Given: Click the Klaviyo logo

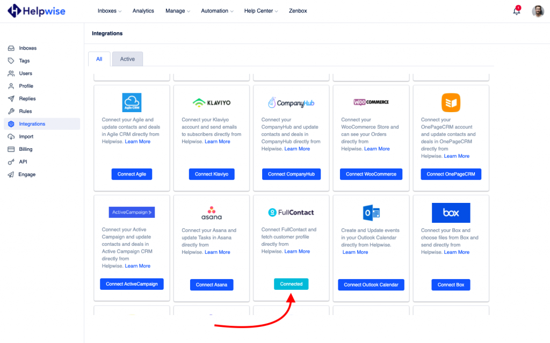Looking at the screenshot, I should (212, 103).
